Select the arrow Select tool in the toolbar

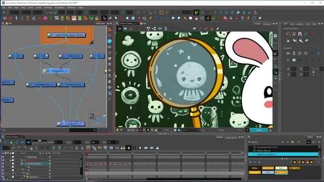(x=104, y=18)
